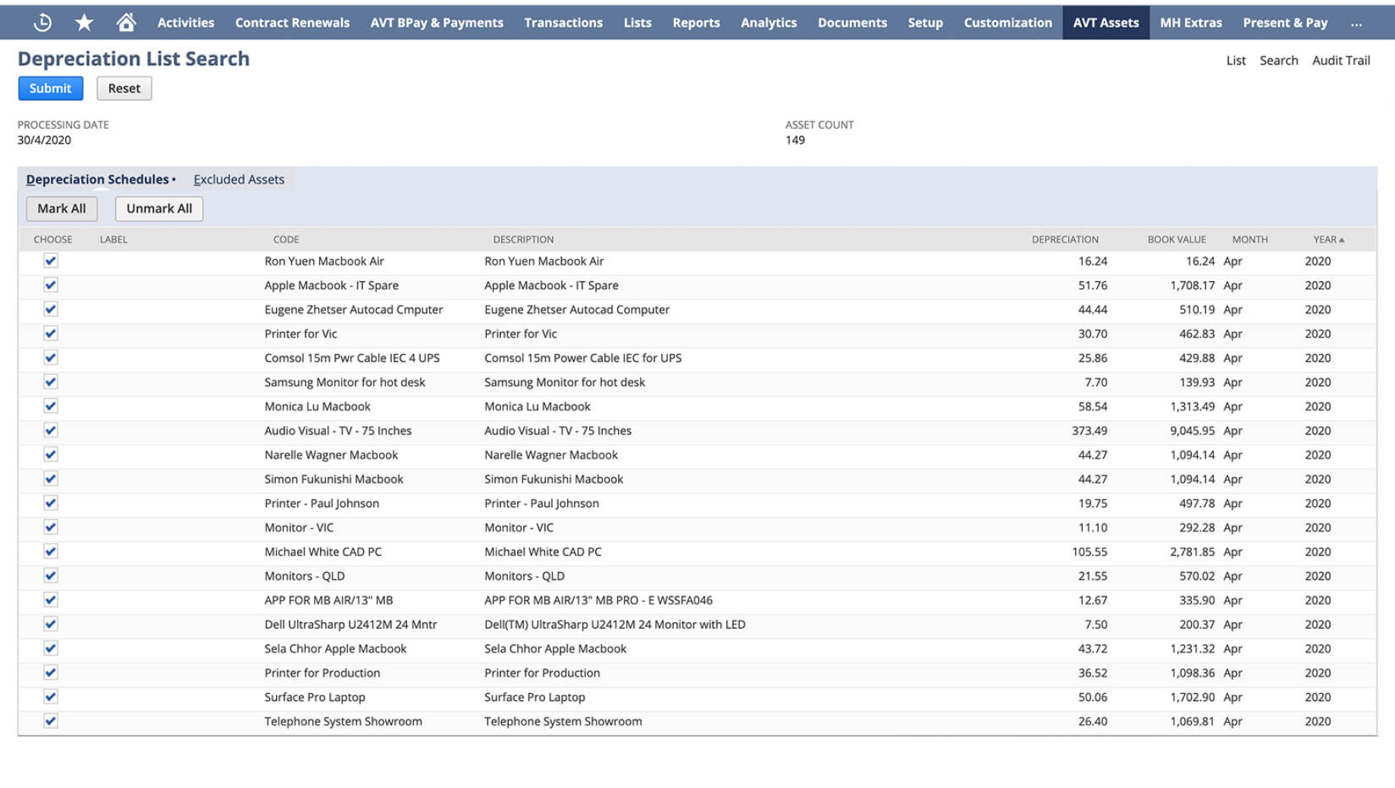Click the Submit button
The height and width of the screenshot is (788, 1395).
(50, 88)
